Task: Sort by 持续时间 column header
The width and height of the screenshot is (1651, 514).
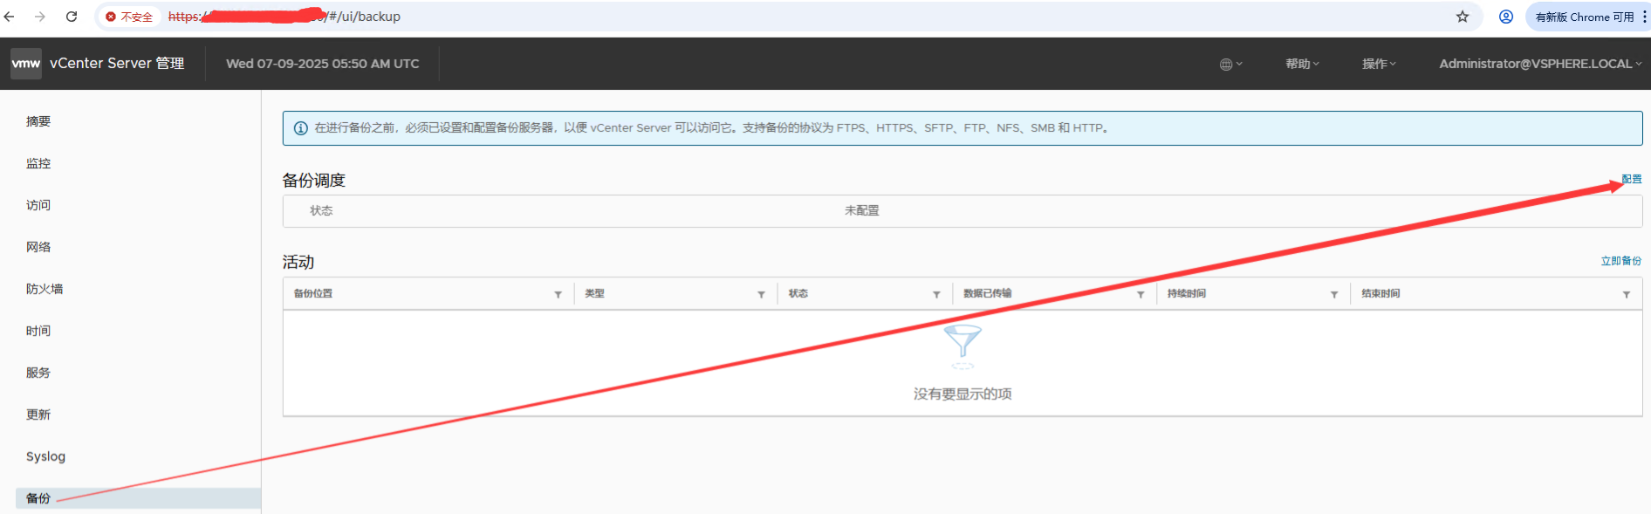Action: coord(1187,293)
